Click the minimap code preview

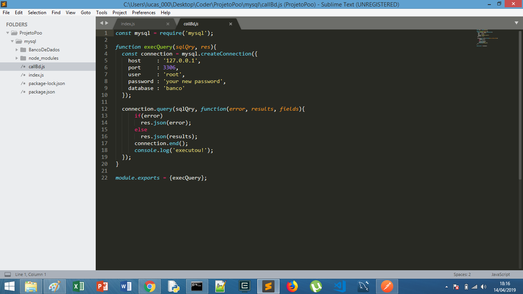(487, 38)
